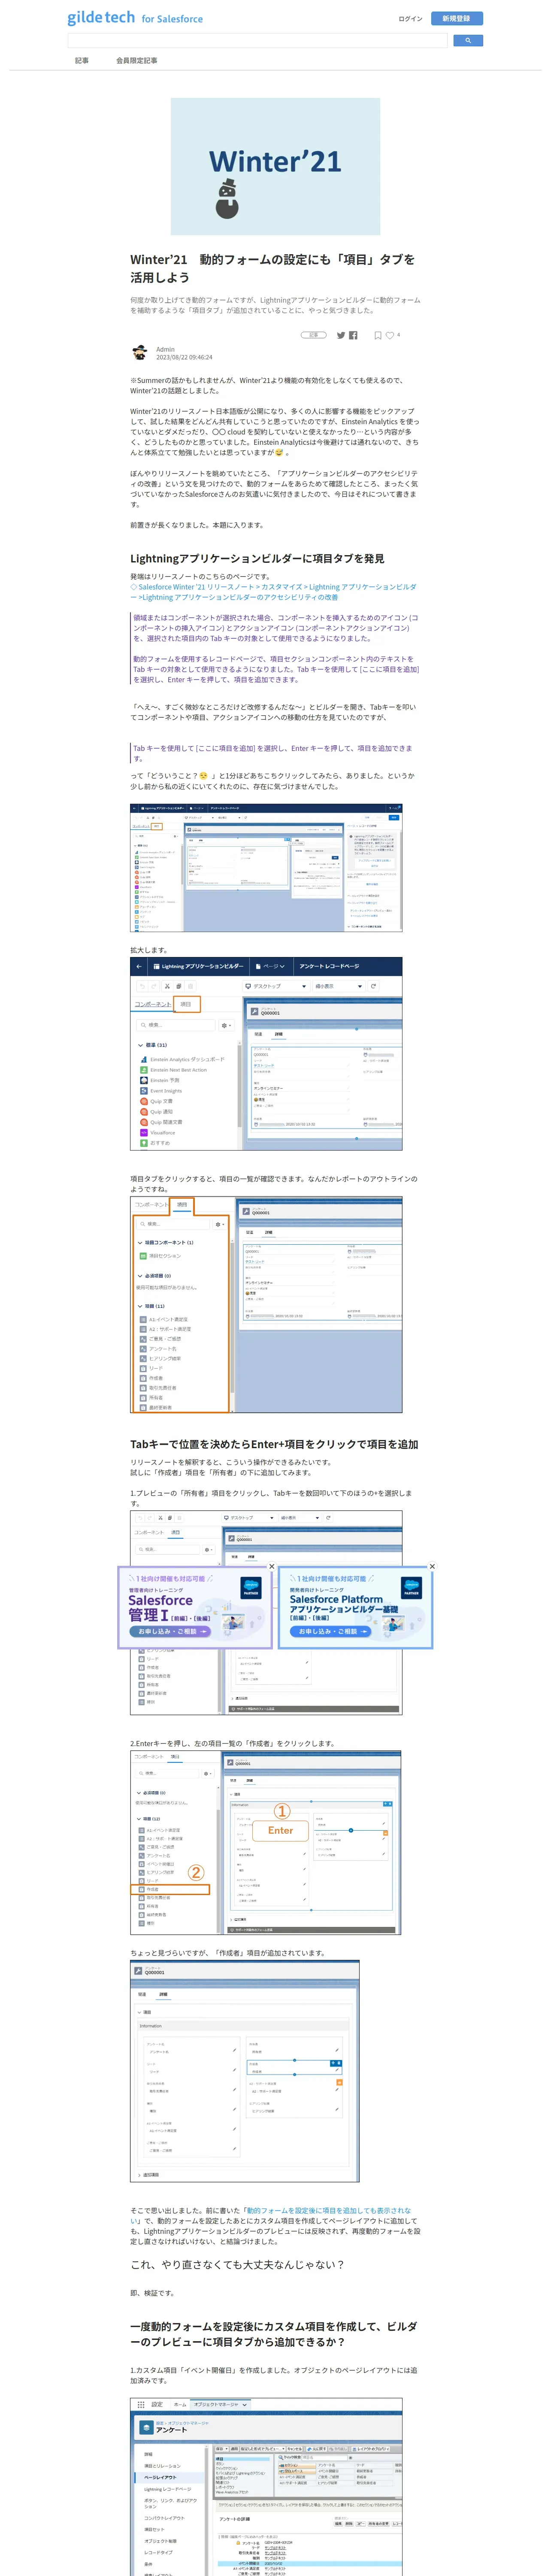
Task: Click the post date 2023/08/22 09:46:24
Action: pos(184,357)
